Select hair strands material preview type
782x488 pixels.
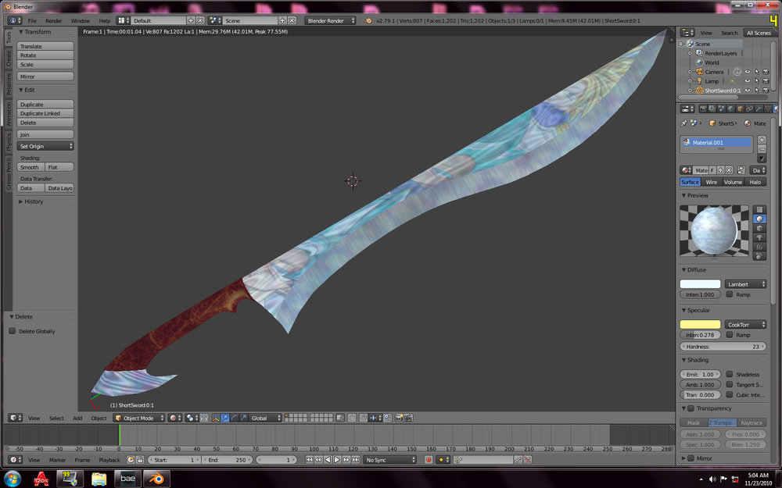click(759, 247)
